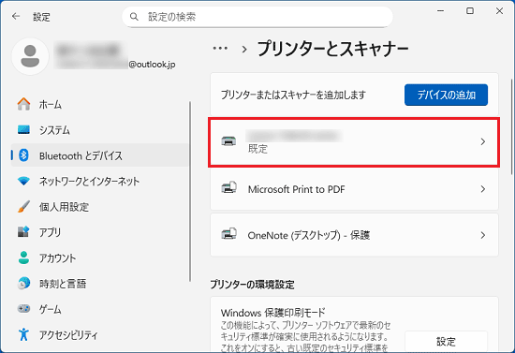
Task: Click 設定 button for Windows 保護印刷モード
Action: pyautogui.click(x=446, y=342)
